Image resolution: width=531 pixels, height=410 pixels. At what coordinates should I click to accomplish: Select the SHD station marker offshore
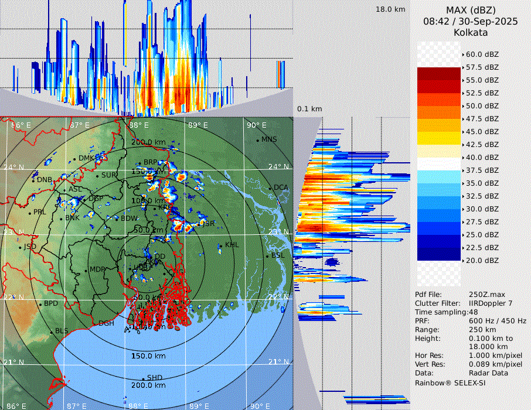[144, 378]
